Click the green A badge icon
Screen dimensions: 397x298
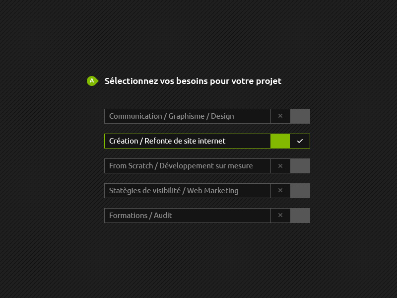pyautogui.click(x=92, y=80)
